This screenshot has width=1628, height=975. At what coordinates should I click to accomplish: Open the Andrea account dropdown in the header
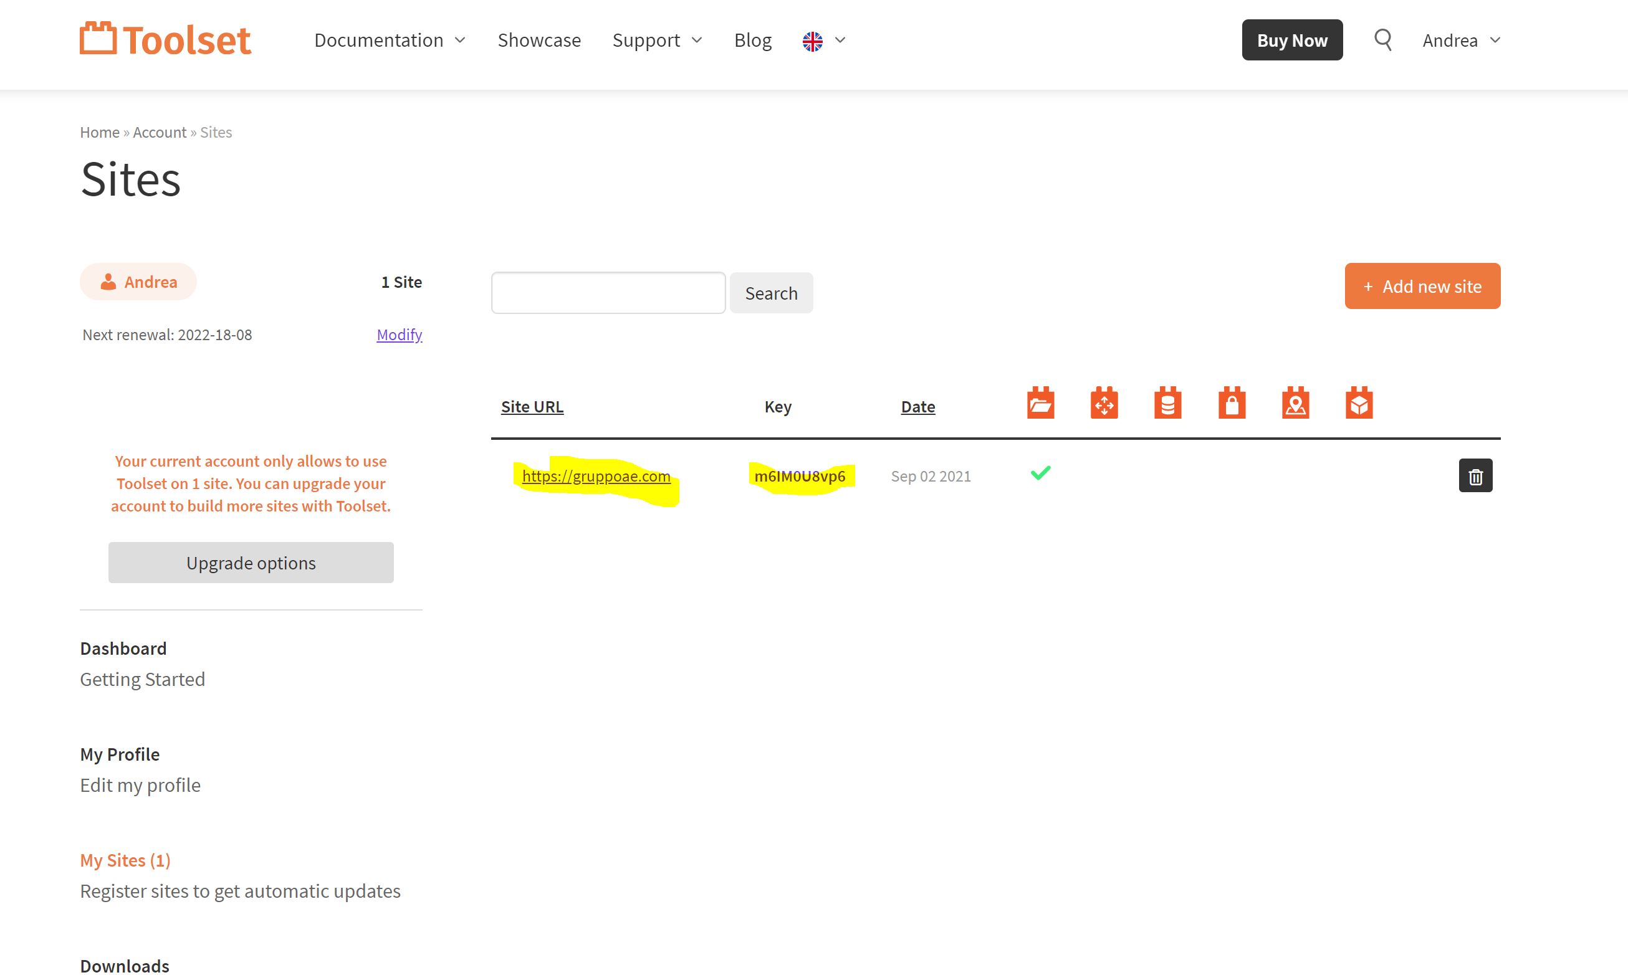pyautogui.click(x=1461, y=40)
